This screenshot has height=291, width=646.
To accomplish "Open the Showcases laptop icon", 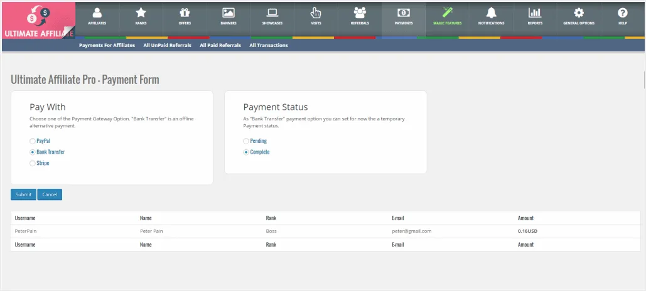I will [x=272, y=13].
